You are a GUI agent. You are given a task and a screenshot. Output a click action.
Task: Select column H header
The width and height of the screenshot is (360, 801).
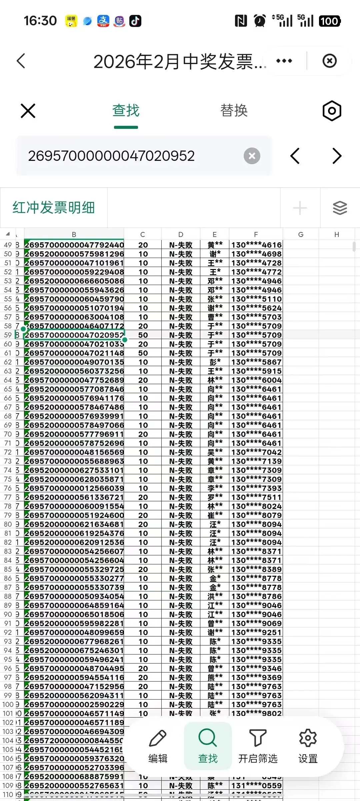pos(337,234)
